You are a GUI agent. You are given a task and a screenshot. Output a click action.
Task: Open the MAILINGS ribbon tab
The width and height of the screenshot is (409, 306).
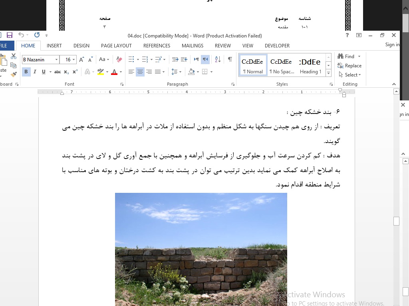tap(192, 46)
